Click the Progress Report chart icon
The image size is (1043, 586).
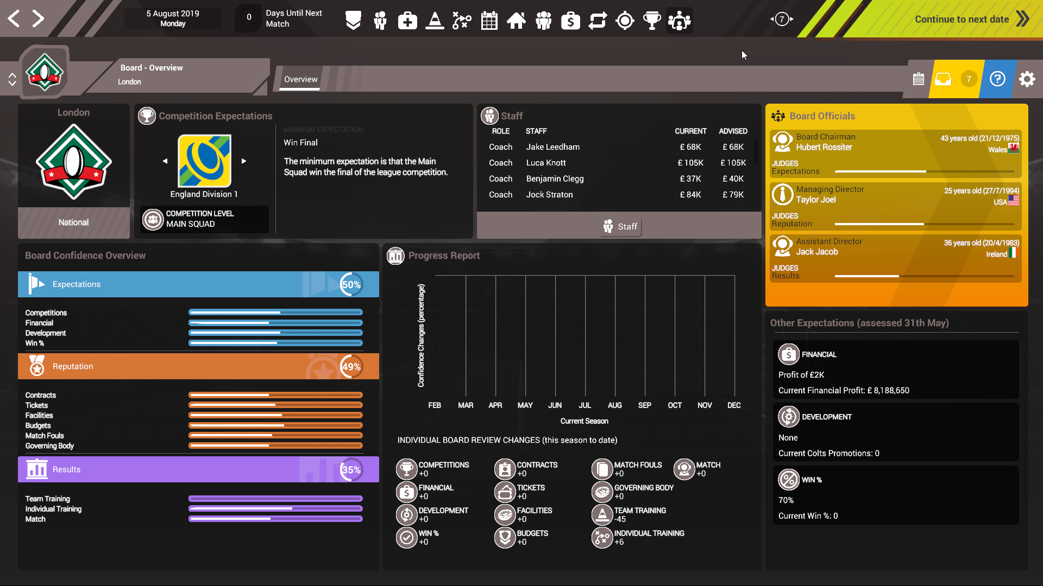click(x=395, y=256)
